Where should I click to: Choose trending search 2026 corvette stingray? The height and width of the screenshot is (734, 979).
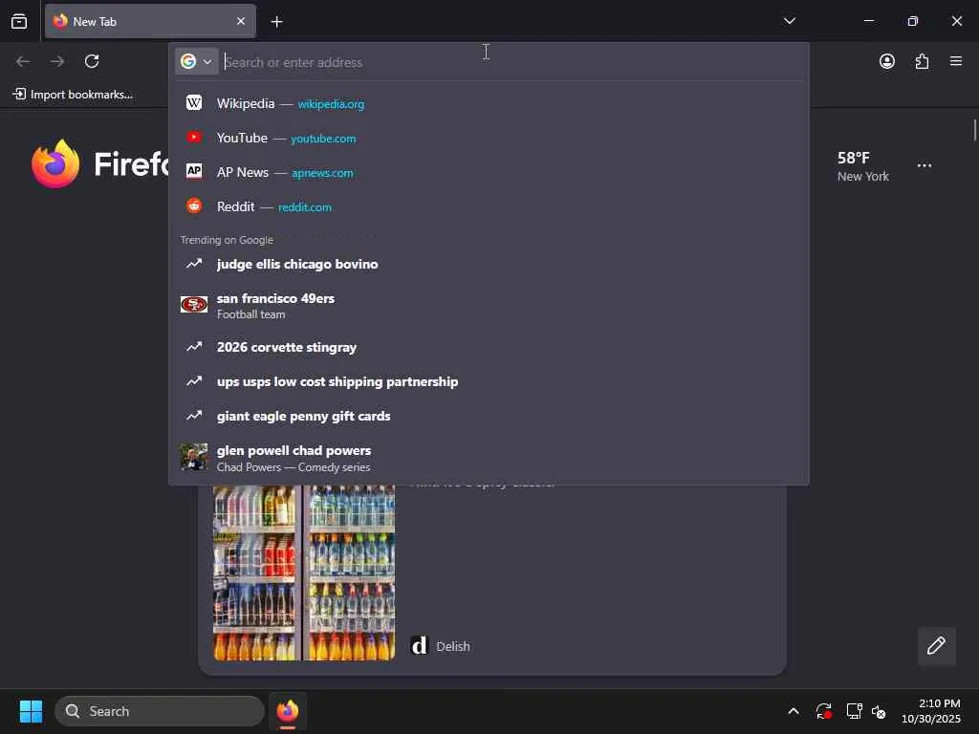coord(489,347)
